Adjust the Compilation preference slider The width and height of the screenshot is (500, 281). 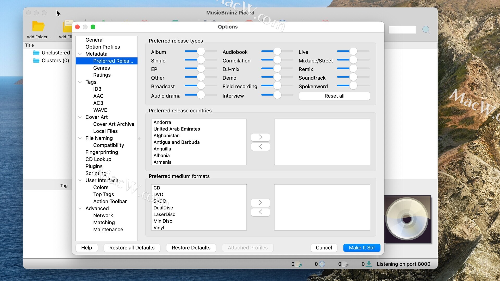pos(277,60)
